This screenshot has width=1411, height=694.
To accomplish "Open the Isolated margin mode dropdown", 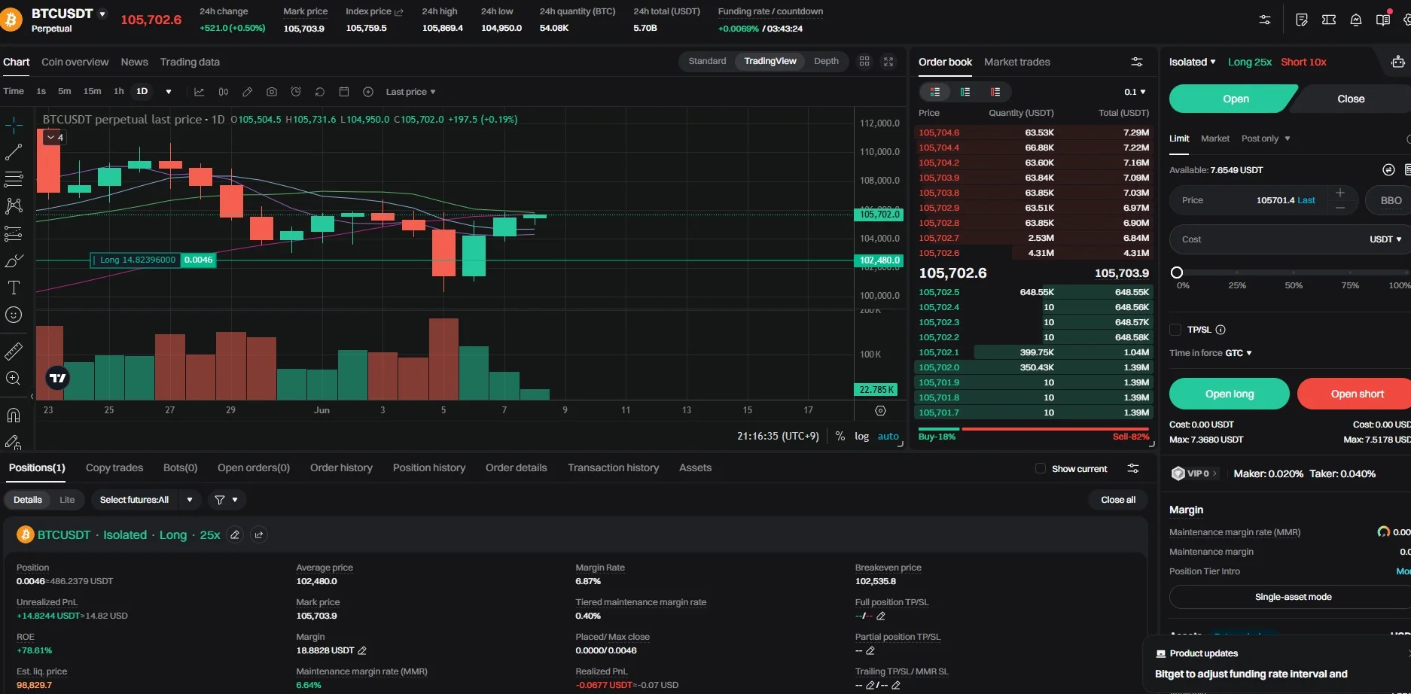I will (1192, 62).
